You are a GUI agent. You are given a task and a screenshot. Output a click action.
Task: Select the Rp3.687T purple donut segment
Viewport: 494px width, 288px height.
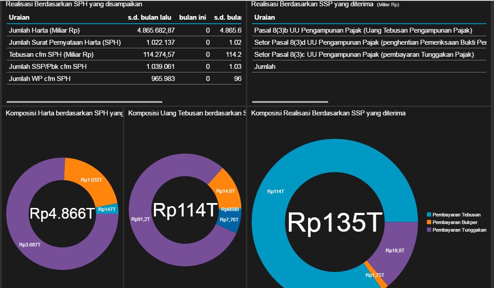pyautogui.click(x=30, y=245)
